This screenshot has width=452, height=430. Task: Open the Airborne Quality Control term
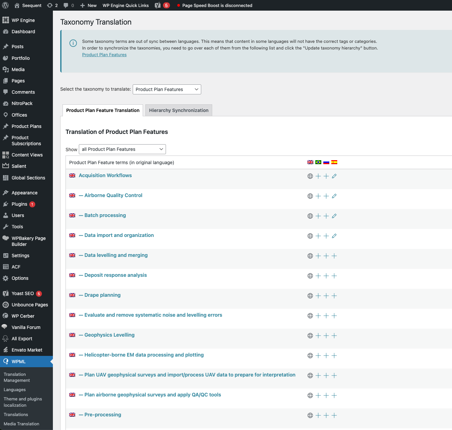coord(113,195)
